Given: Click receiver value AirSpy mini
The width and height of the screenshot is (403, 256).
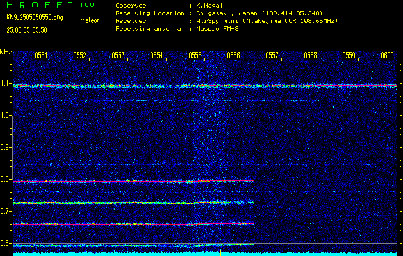Looking at the screenshot, I should (217, 21).
